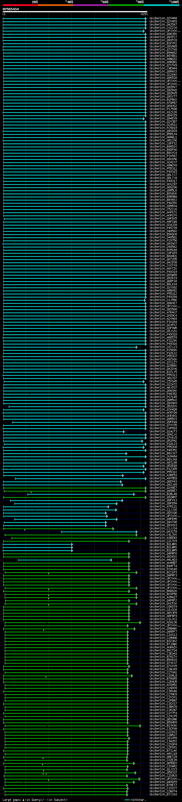Screen dimensions: 182x802
Task: Select the UniRef100_Q7XIZ7 label
Action: pyautogui.click(x=163, y=362)
